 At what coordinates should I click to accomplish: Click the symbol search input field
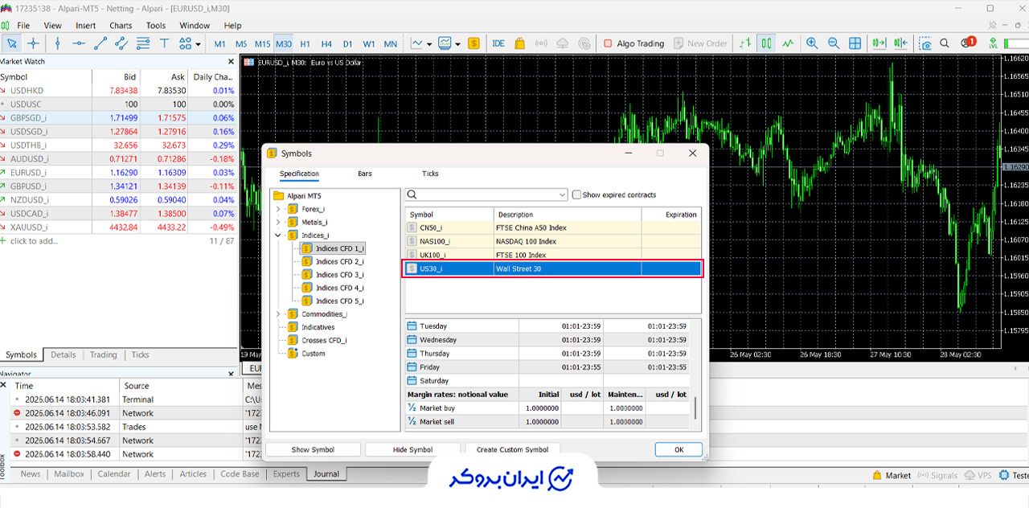tap(488, 195)
